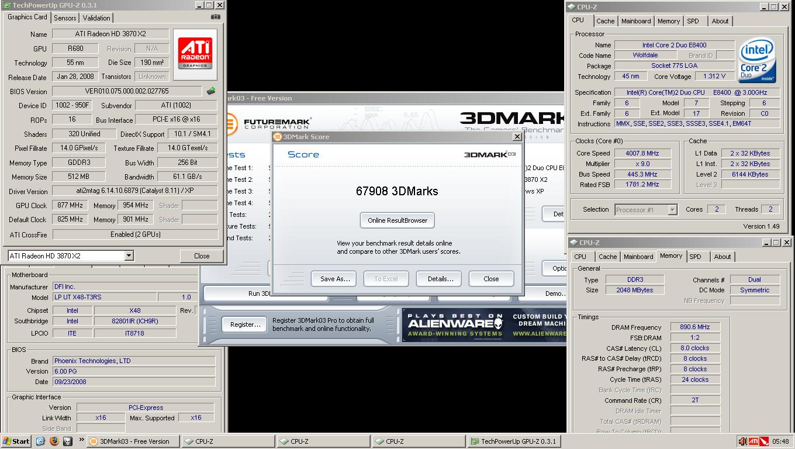Click the ATI Radeon Graphics logo
This screenshot has width=795, height=449.
coord(195,54)
